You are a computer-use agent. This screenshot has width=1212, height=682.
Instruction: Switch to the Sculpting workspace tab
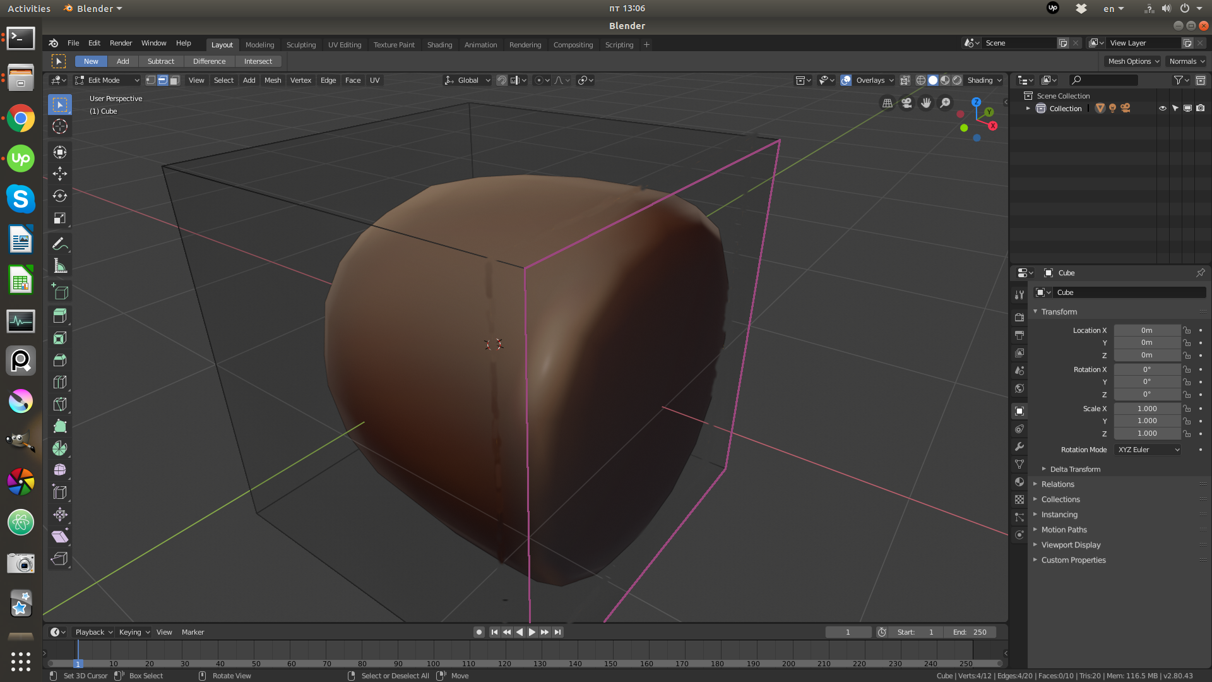tap(301, 45)
